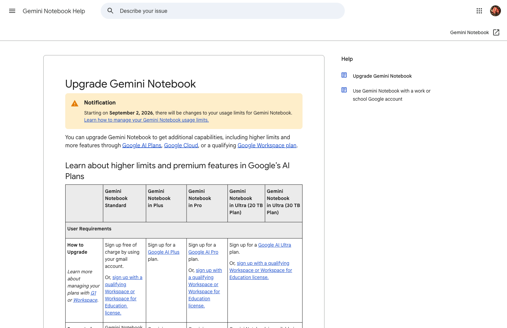Click the Help sidebar heading
The height and width of the screenshot is (328, 507).
pyautogui.click(x=347, y=59)
